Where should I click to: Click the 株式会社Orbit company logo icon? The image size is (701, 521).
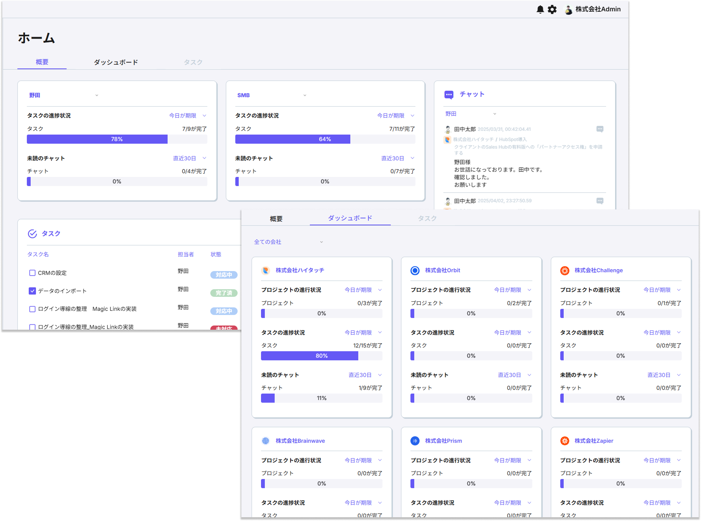(x=415, y=270)
